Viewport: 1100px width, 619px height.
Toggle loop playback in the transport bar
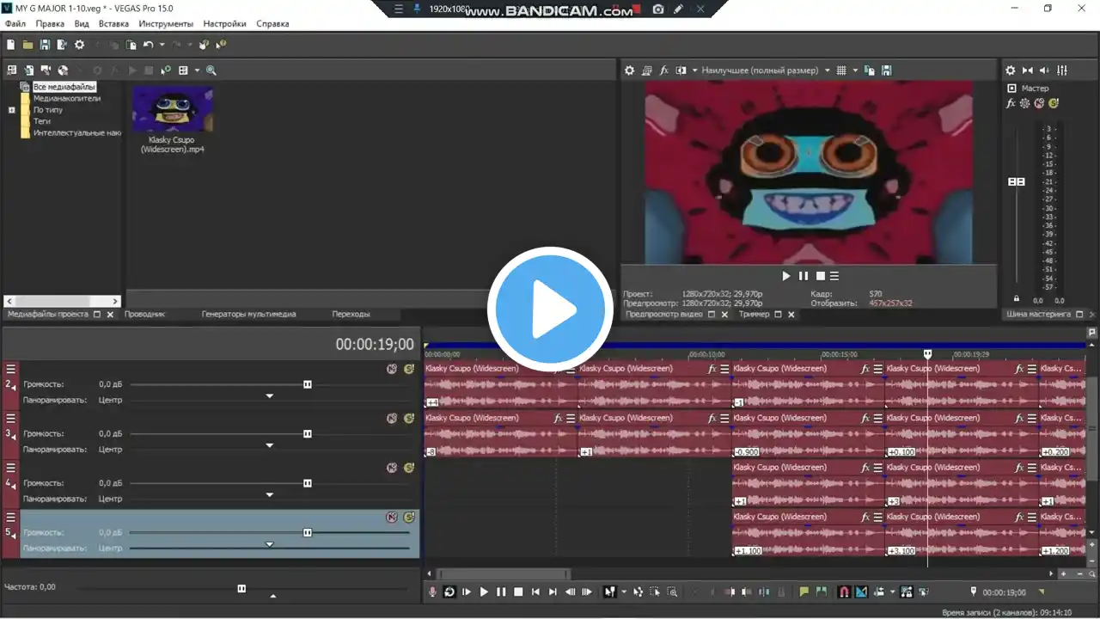(449, 591)
